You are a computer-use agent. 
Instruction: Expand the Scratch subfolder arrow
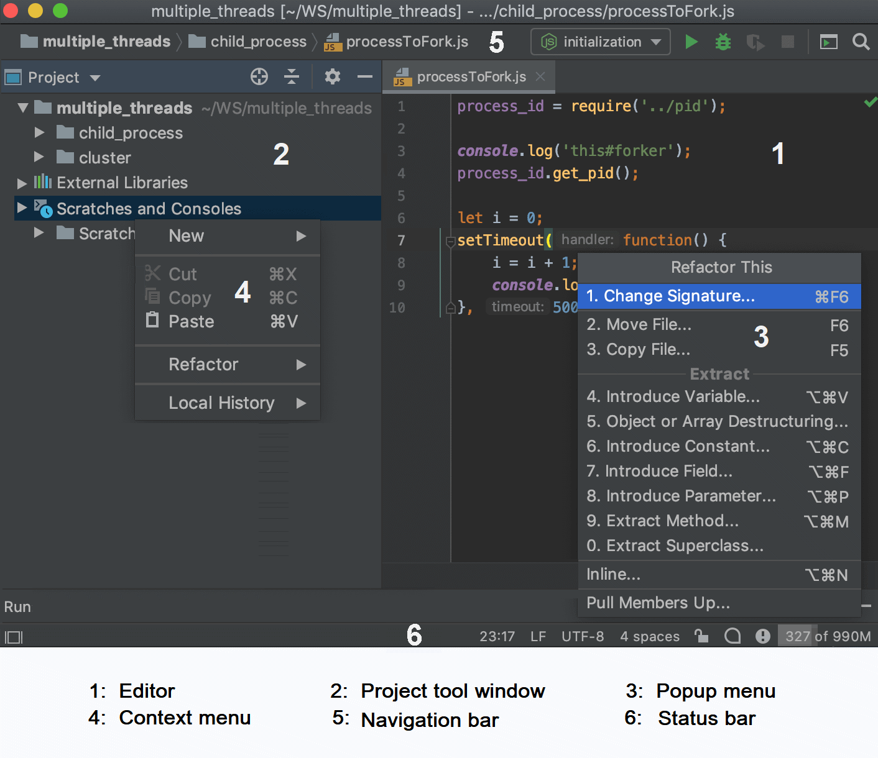[x=39, y=233]
